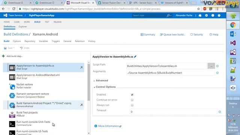Click info icon next to Script Path
The width and height of the screenshot is (240, 135).
(x=217, y=66)
